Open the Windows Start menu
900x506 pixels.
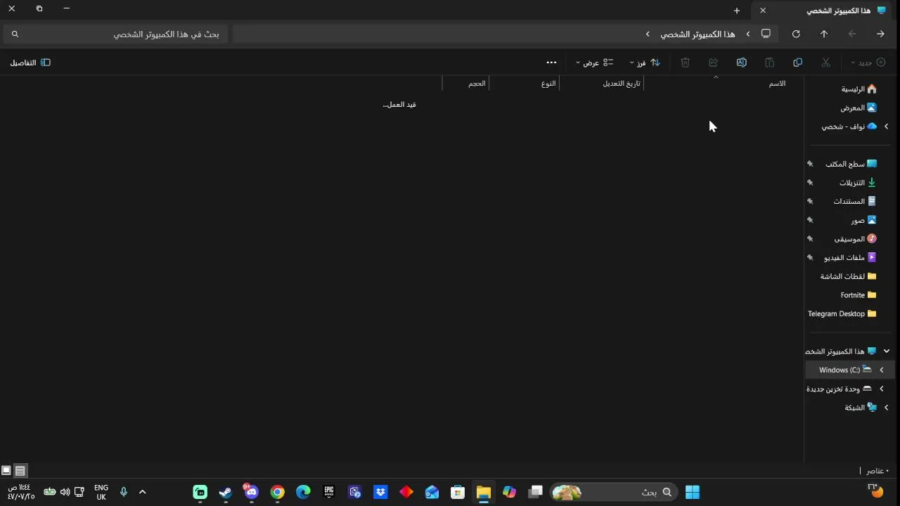coord(693,492)
